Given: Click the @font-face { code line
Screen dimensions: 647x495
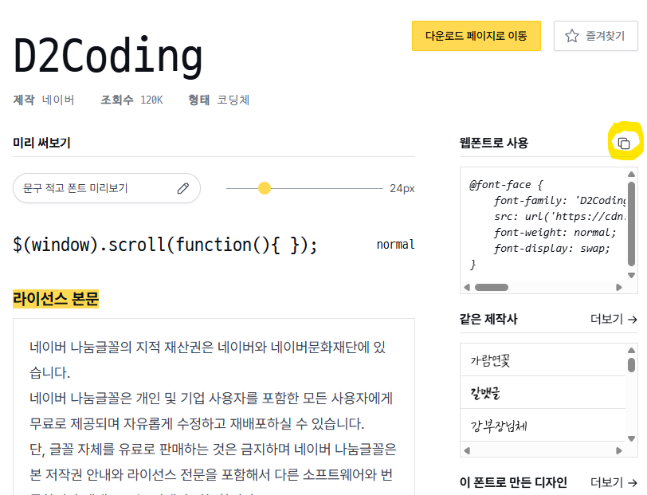Looking at the screenshot, I should click(506, 185).
